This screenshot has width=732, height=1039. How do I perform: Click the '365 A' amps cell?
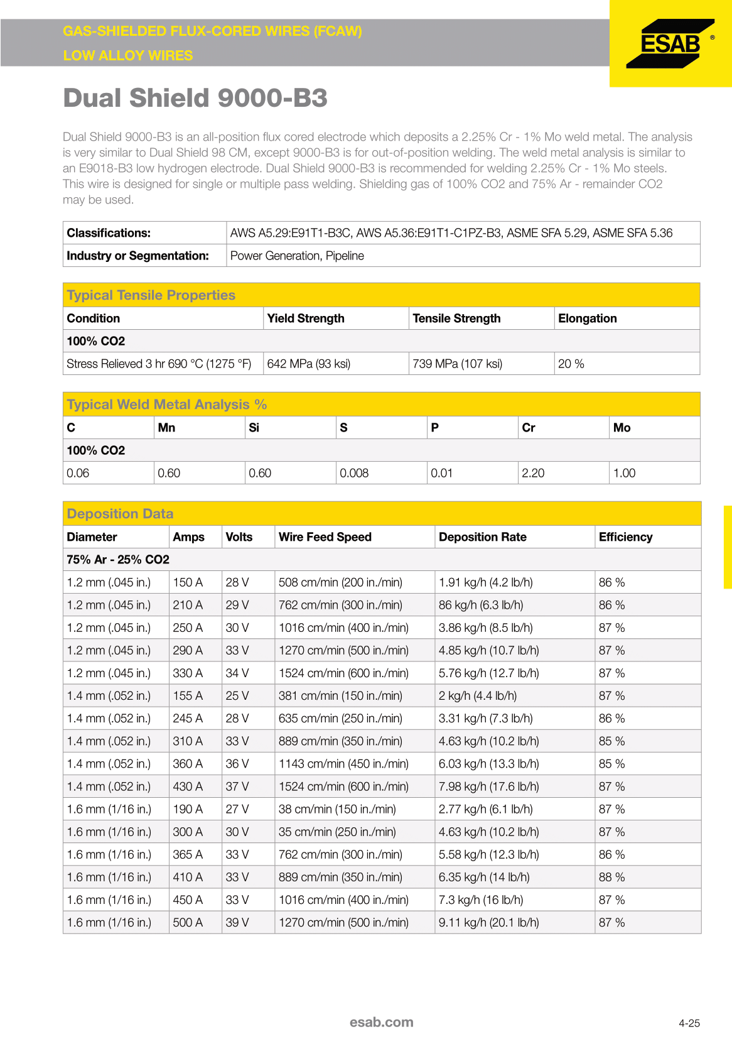195,854
